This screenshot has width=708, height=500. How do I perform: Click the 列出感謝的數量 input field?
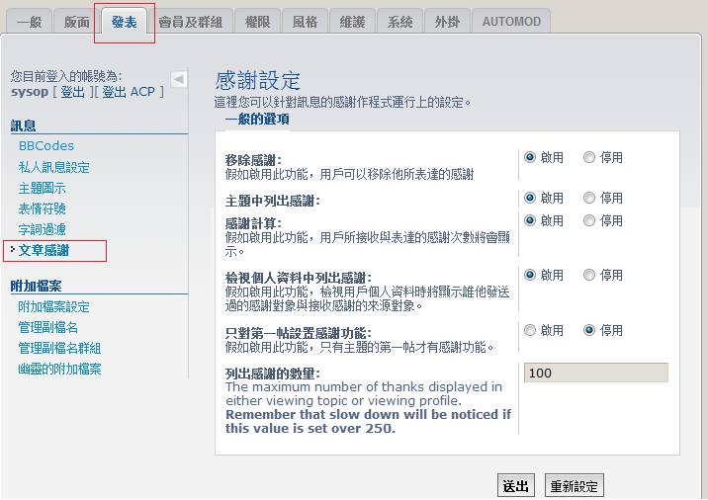pos(595,373)
